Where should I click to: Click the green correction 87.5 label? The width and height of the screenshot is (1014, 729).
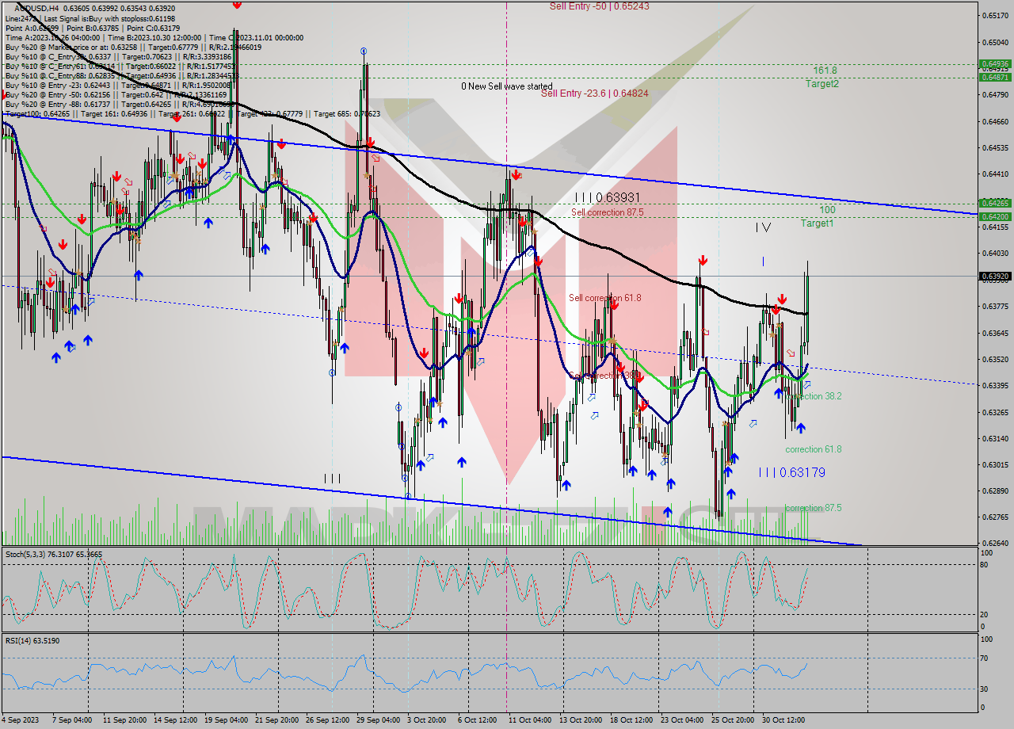click(x=814, y=508)
